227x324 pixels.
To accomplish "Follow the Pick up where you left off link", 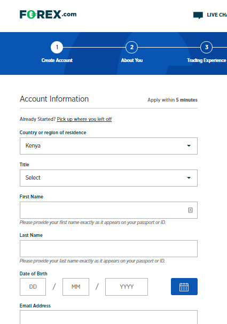I will coord(84,119).
